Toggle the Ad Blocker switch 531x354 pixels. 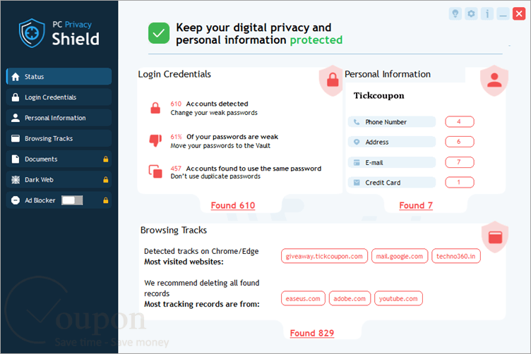pyautogui.click(x=72, y=200)
